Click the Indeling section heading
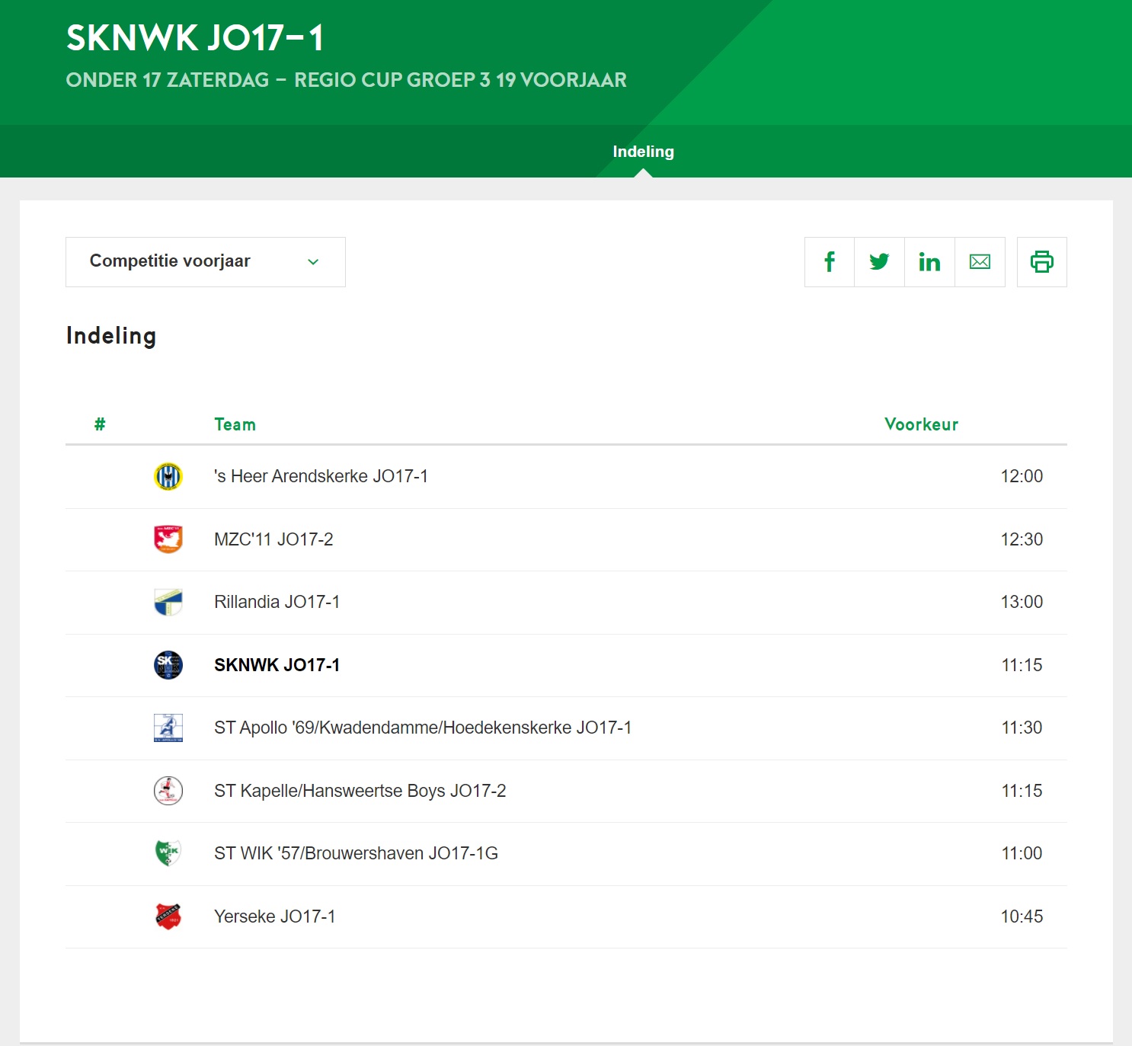Viewport: 1132px width, 1046px height. (111, 336)
